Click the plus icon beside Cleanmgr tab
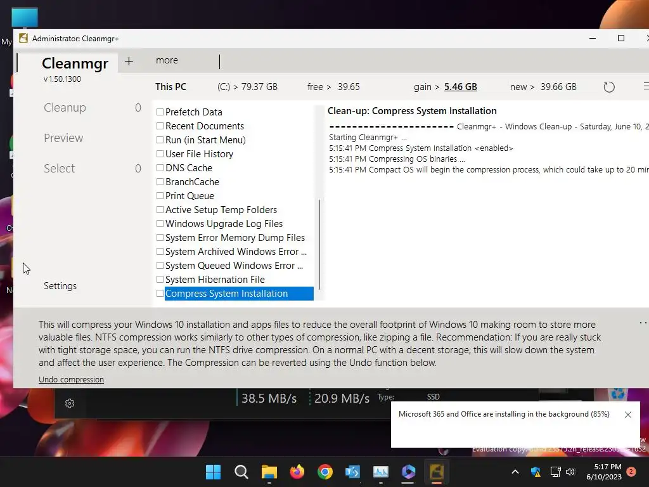The height and width of the screenshot is (487, 649). tap(129, 62)
